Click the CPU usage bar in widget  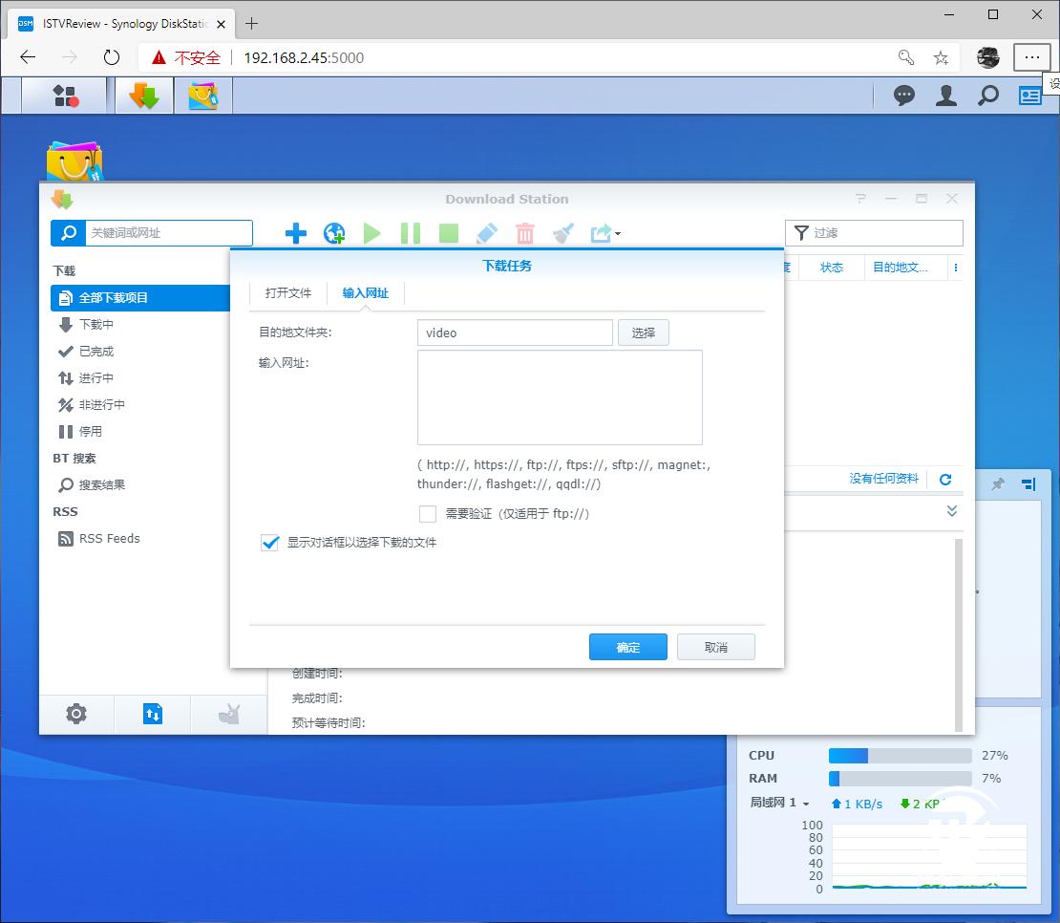[900, 755]
